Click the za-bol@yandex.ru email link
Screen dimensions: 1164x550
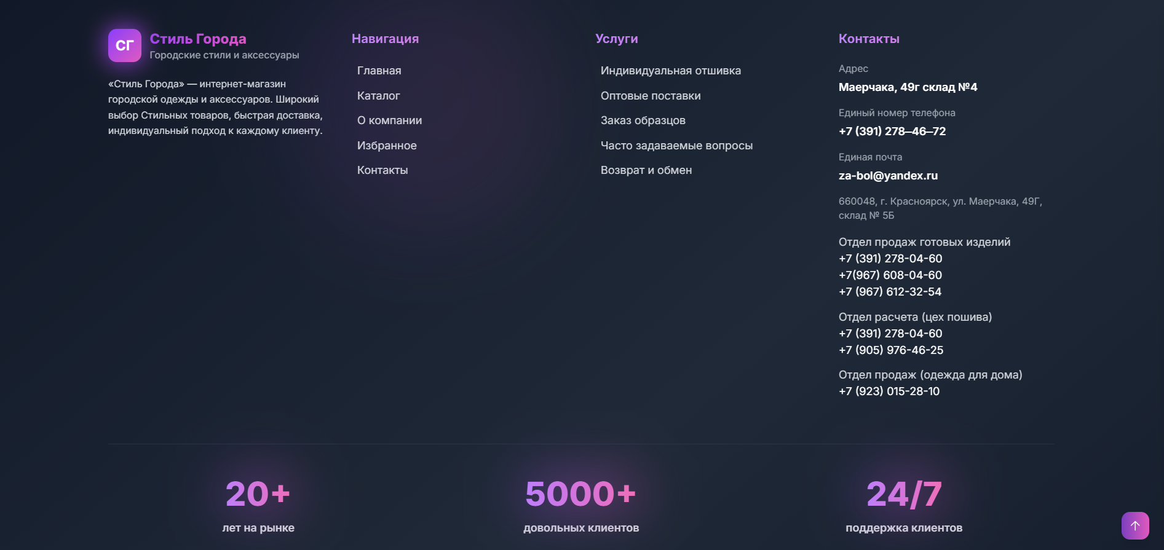click(888, 176)
